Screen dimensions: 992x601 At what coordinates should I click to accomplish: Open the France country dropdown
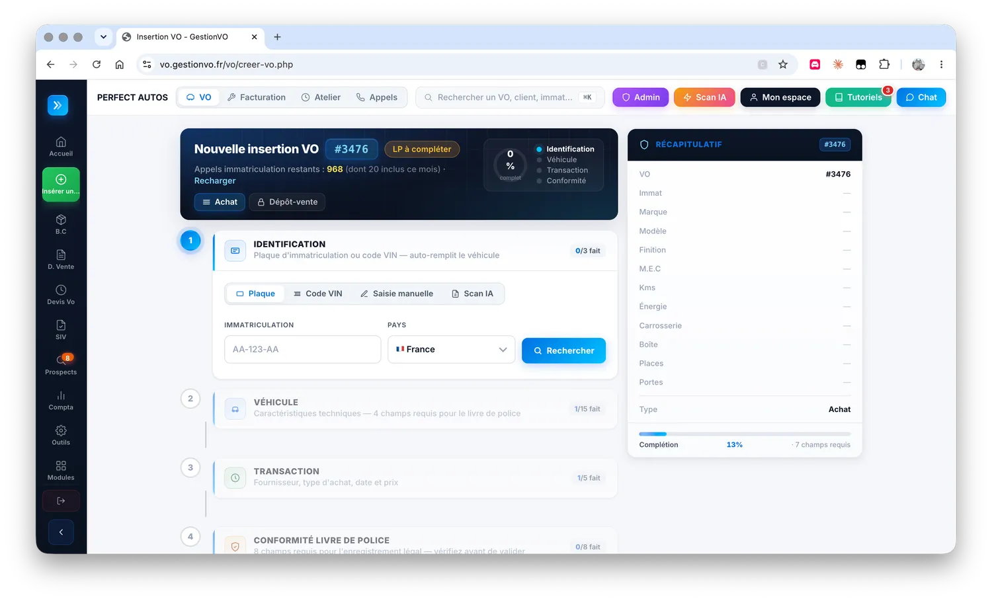coord(452,349)
